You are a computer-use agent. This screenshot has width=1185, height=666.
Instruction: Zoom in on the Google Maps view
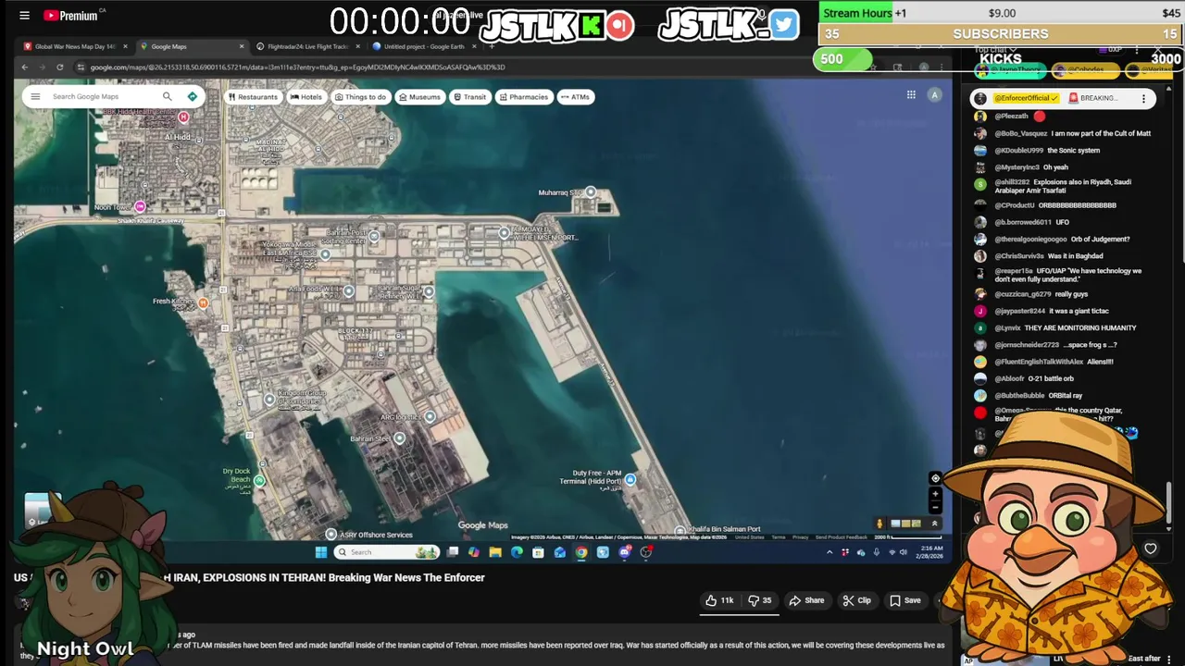point(935,494)
